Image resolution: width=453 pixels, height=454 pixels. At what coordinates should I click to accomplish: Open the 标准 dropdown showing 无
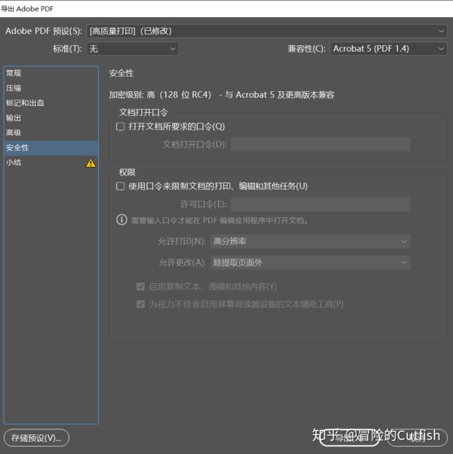(x=133, y=48)
